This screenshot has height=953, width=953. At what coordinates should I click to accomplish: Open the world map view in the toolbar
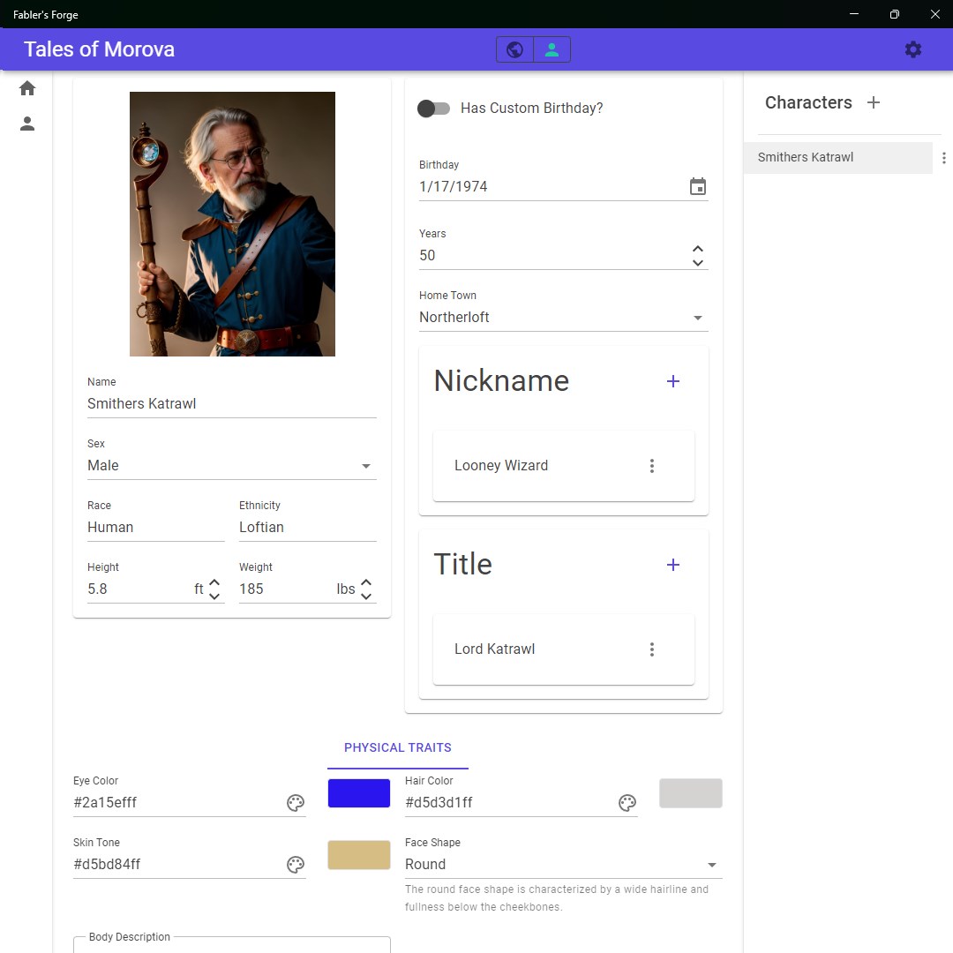(516, 49)
